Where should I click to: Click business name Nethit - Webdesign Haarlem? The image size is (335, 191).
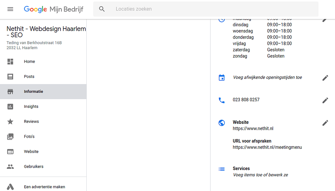pyautogui.click(x=46, y=32)
